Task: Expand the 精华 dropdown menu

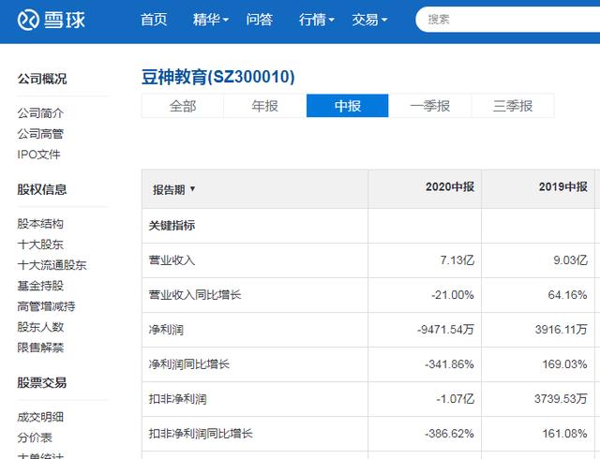Action: click(x=211, y=20)
